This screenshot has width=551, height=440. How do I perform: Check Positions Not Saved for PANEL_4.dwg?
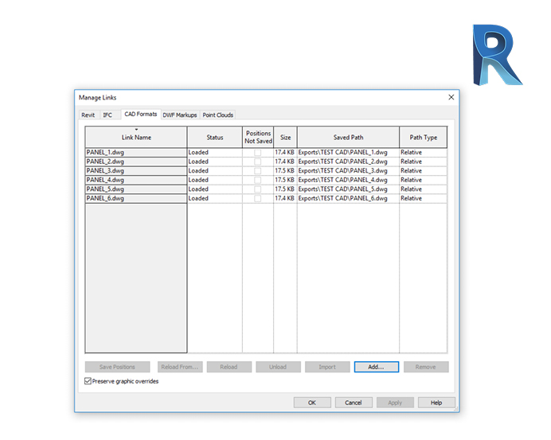pos(257,180)
